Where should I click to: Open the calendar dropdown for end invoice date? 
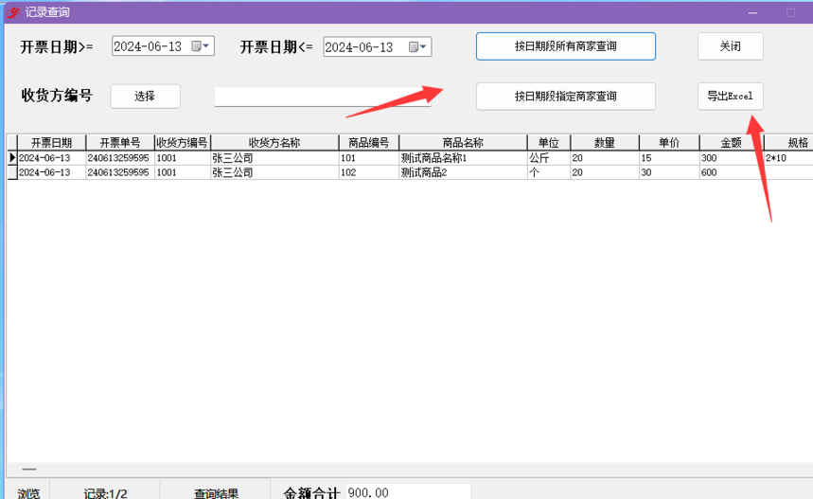[417, 46]
